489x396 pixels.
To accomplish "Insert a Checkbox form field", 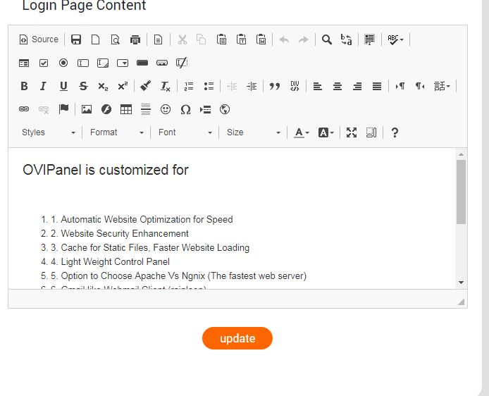I will coord(44,63).
